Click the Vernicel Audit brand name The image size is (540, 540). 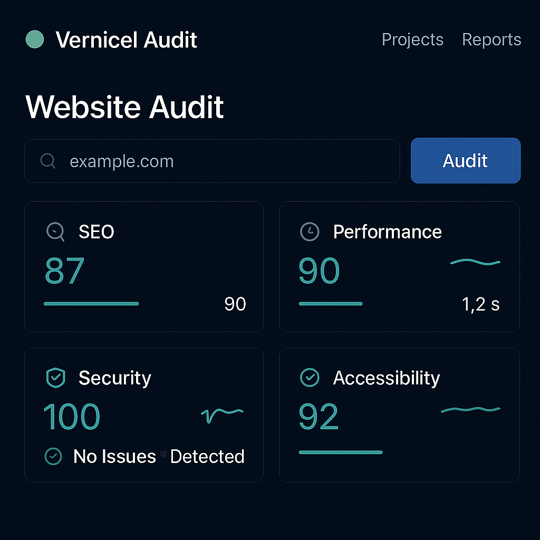[127, 40]
